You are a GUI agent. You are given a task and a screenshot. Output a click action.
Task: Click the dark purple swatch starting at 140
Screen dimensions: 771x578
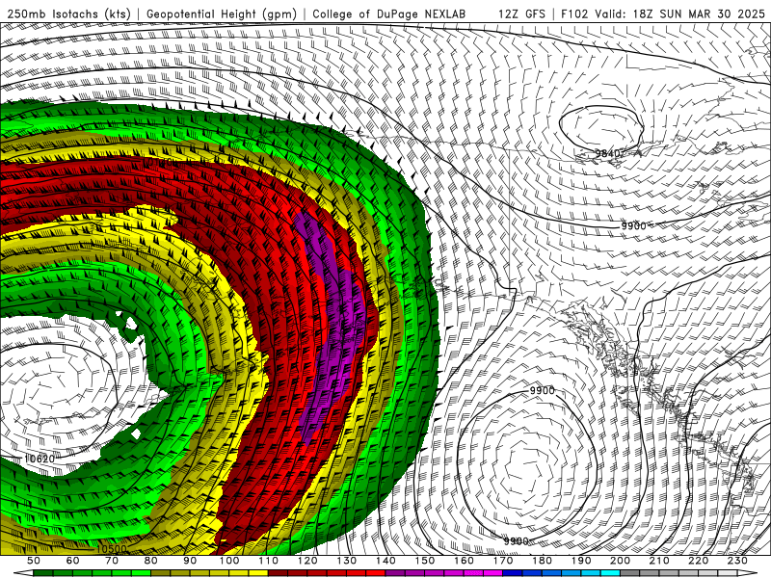click(x=395, y=573)
